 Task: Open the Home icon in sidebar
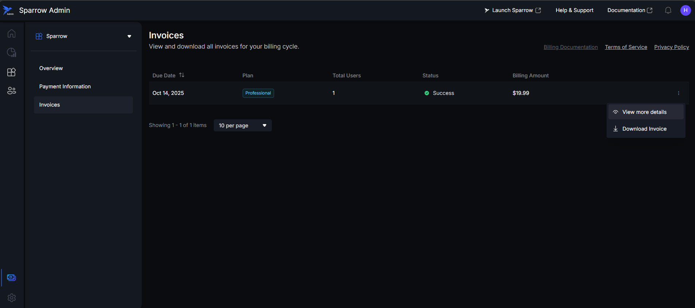point(11,34)
